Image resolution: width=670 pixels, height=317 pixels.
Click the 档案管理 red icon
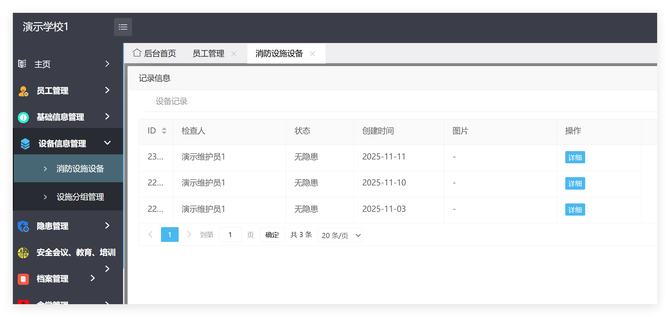coord(23,279)
